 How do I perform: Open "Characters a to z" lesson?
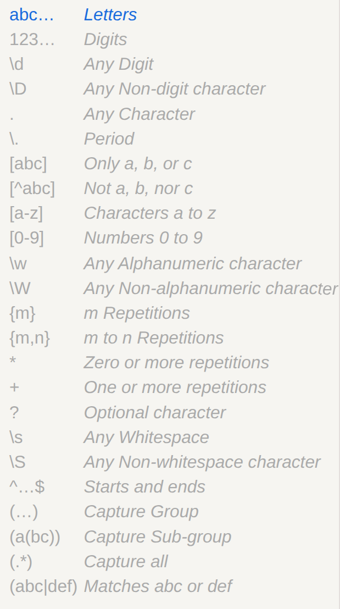[x=149, y=213]
